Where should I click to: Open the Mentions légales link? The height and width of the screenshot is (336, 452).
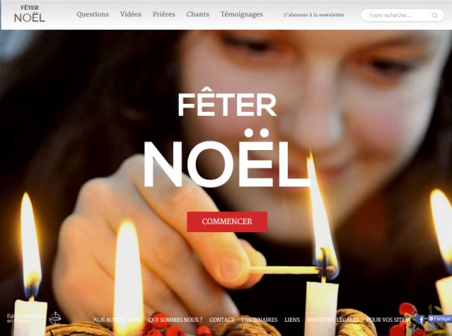[333, 320]
